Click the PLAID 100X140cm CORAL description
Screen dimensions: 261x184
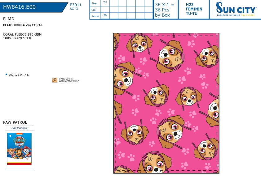(23, 25)
